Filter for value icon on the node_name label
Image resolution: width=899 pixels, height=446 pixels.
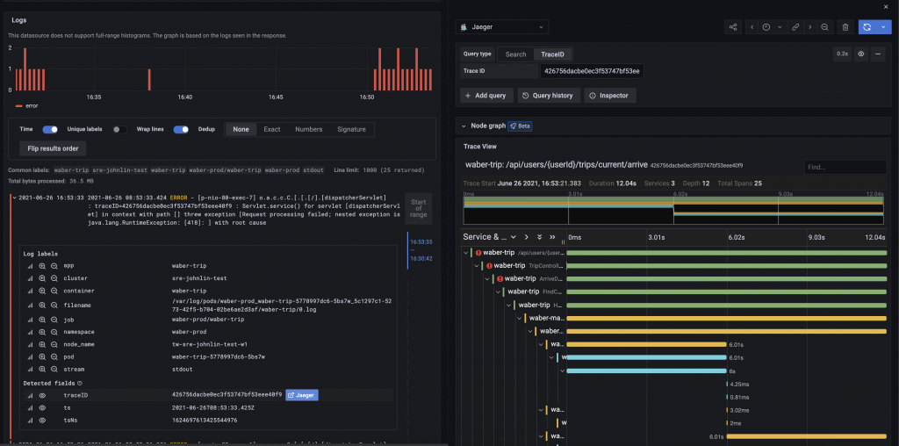point(42,344)
